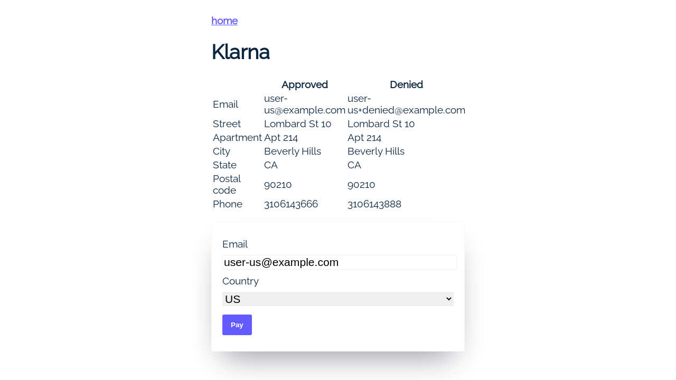Focus the Email input field
The image size is (676, 380).
(339, 262)
